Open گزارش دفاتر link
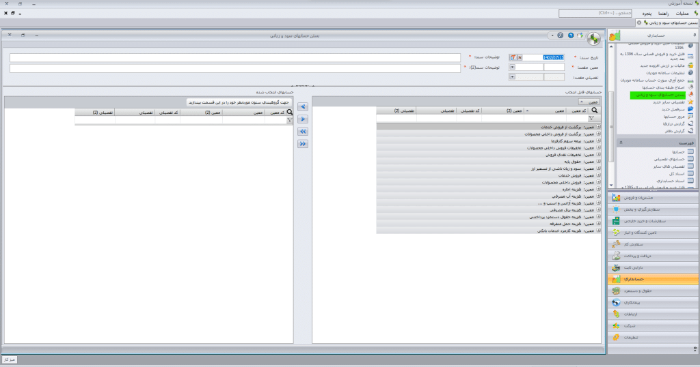The image size is (700, 367). (x=675, y=131)
